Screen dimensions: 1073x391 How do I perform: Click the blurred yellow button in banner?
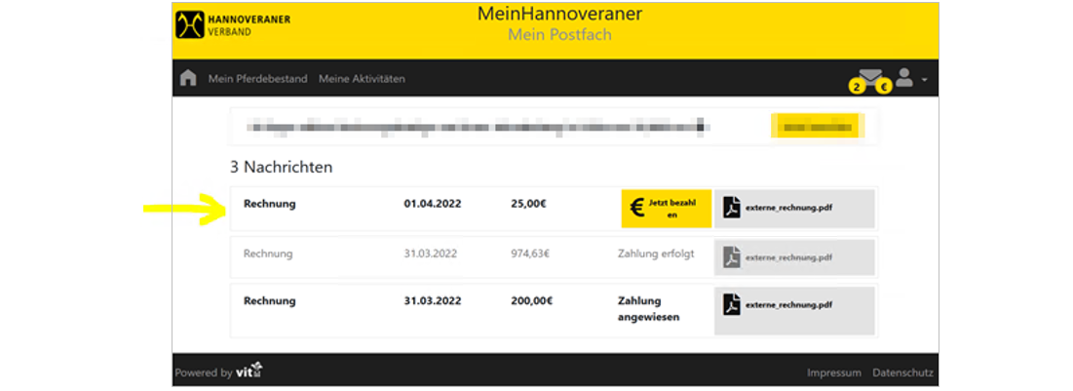818,127
